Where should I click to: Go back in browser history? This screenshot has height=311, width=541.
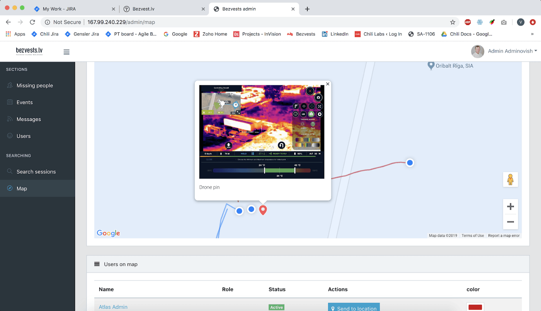tap(9, 22)
